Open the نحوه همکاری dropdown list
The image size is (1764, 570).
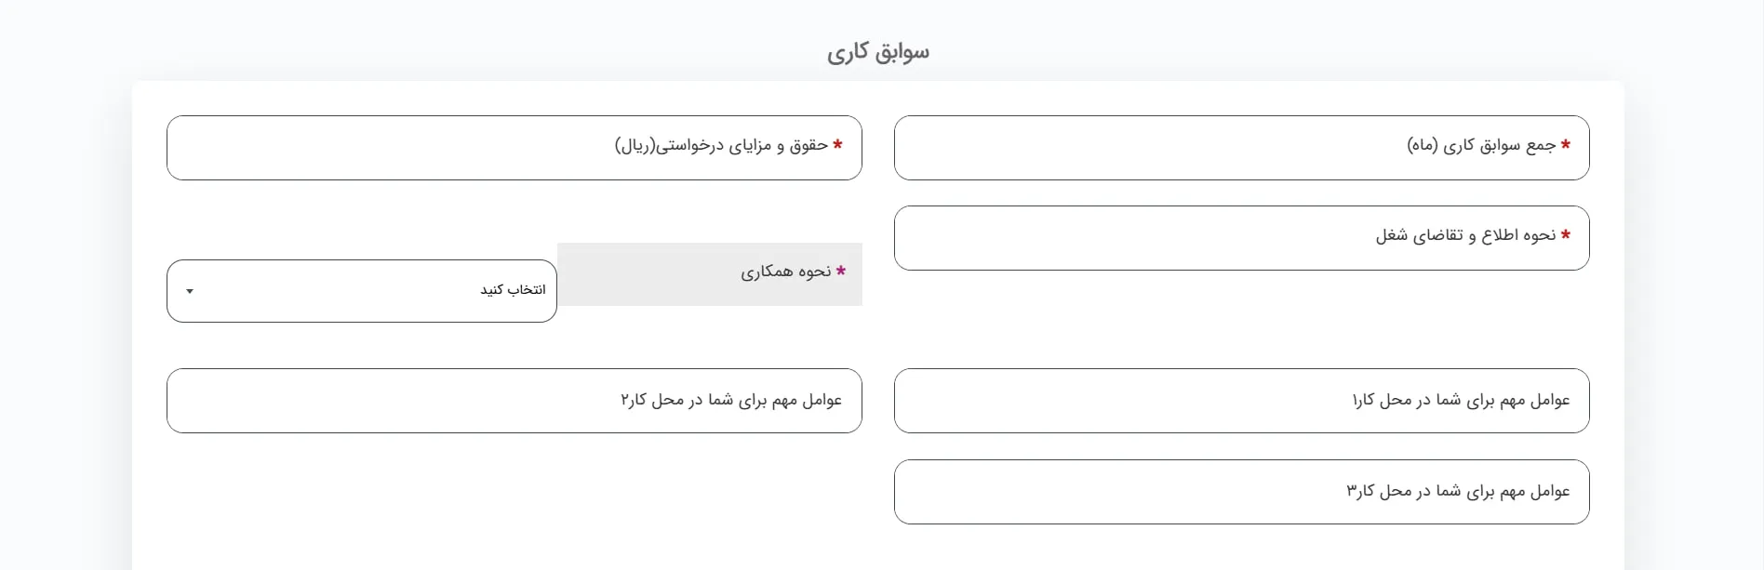pyautogui.click(x=361, y=291)
